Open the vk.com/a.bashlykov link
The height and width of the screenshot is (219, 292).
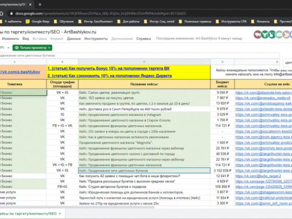pos(20,72)
